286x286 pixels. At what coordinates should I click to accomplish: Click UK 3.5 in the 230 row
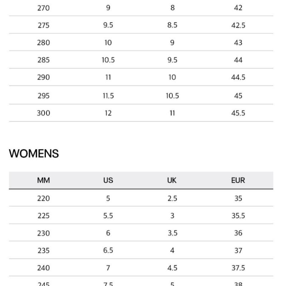point(172,233)
